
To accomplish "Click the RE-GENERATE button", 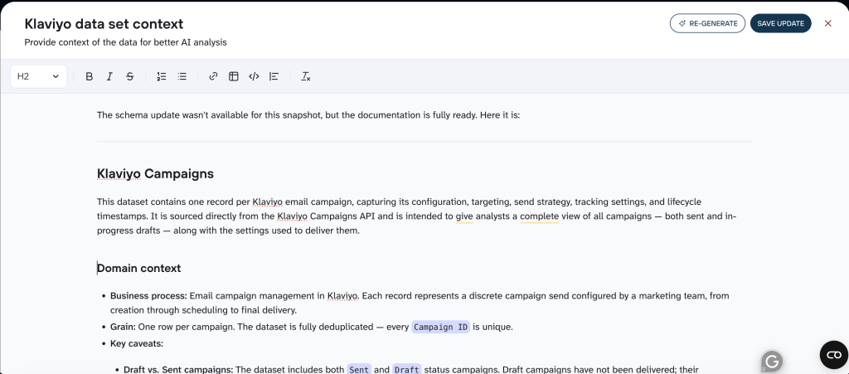I will coord(708,23).
